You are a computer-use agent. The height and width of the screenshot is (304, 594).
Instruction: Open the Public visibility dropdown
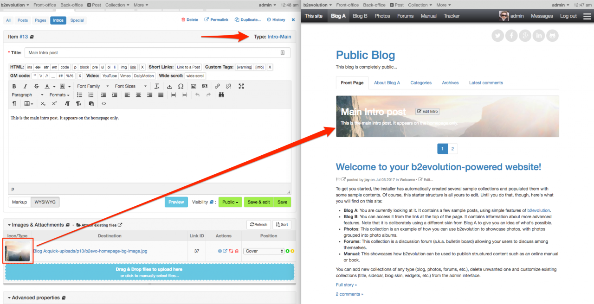230,202
